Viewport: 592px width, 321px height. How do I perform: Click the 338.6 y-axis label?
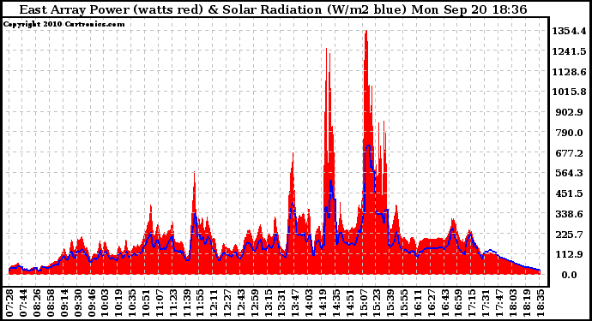570,214
